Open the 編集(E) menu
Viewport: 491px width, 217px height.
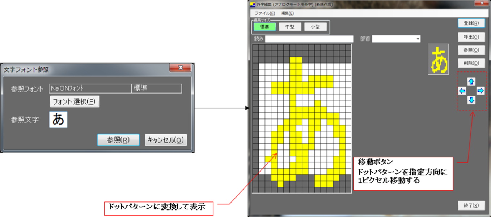click(287, 13)
